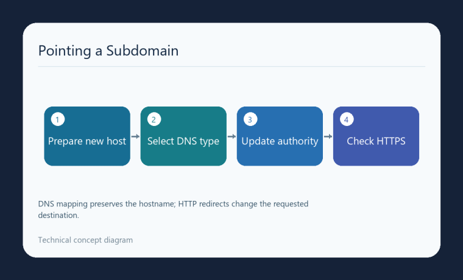Viewport: 463px width, 280px height.
Task: Click the "DNS mapping preserves the hostname" note
Action: (173, 209)
